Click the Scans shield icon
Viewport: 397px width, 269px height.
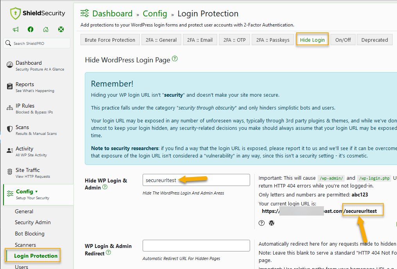tap(10, 129)
